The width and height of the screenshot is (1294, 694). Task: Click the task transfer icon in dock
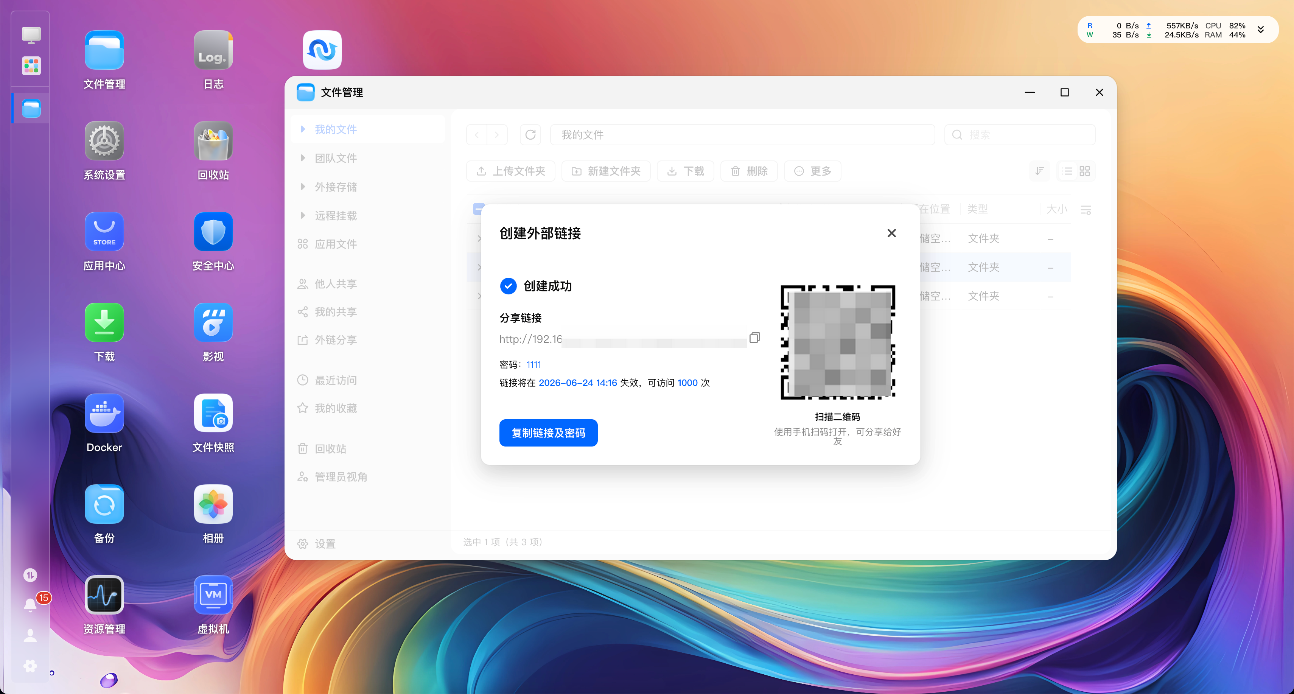tap(31, 575)
